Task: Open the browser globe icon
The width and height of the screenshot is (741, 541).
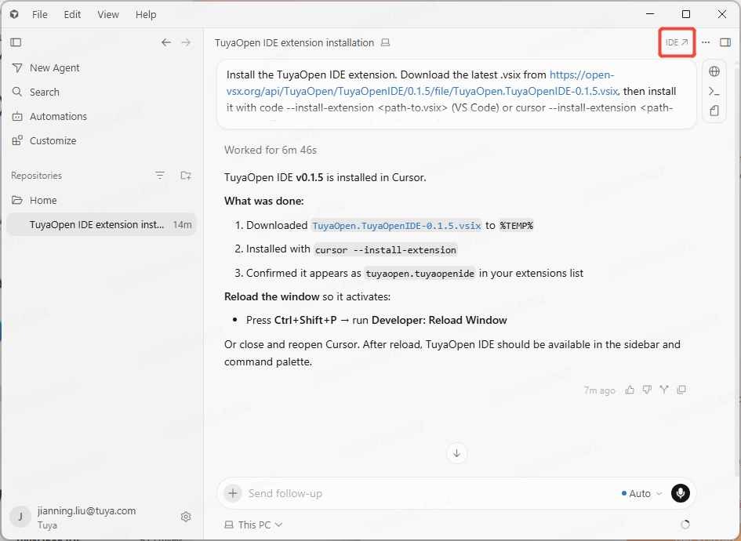Action: click(x=714, y=71)
